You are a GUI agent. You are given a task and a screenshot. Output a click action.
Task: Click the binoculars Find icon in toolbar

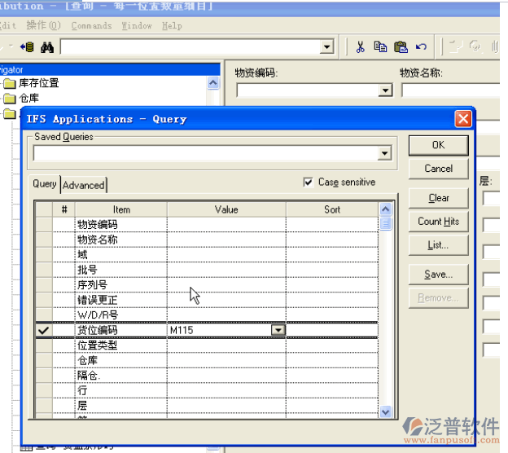tap(47, 47)
